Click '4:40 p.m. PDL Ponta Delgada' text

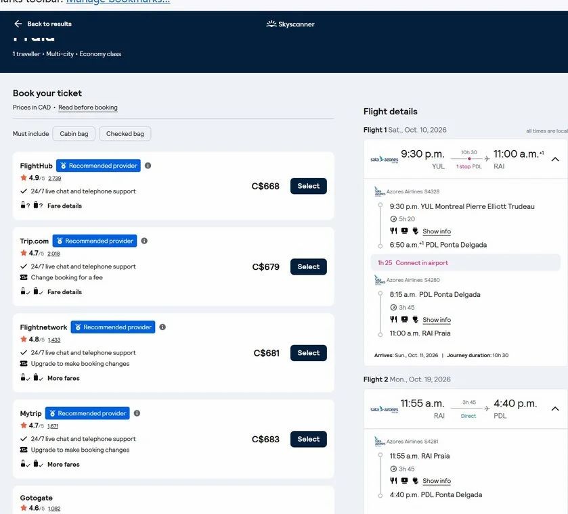436,495
